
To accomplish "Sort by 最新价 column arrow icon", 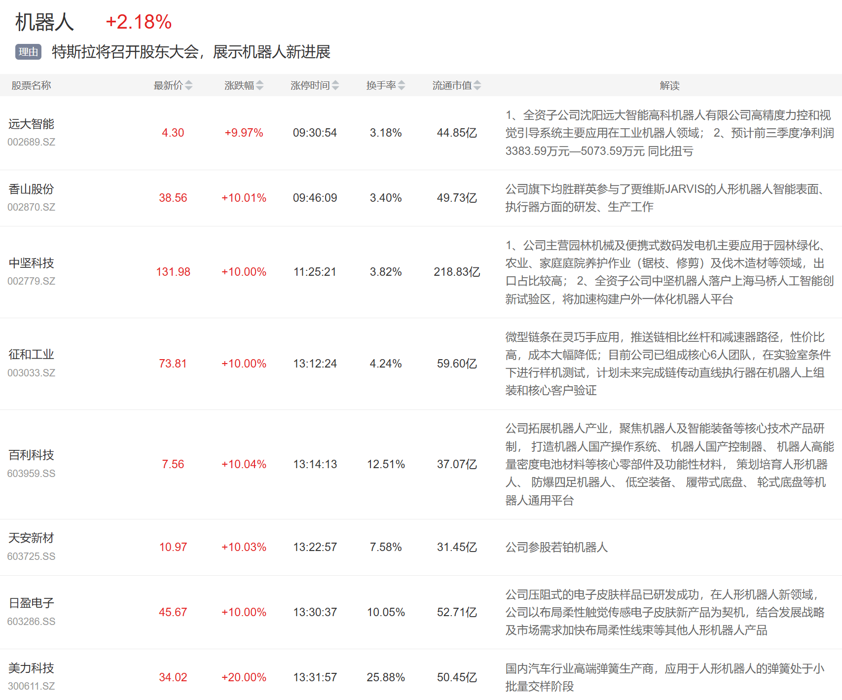I will 188,85.
